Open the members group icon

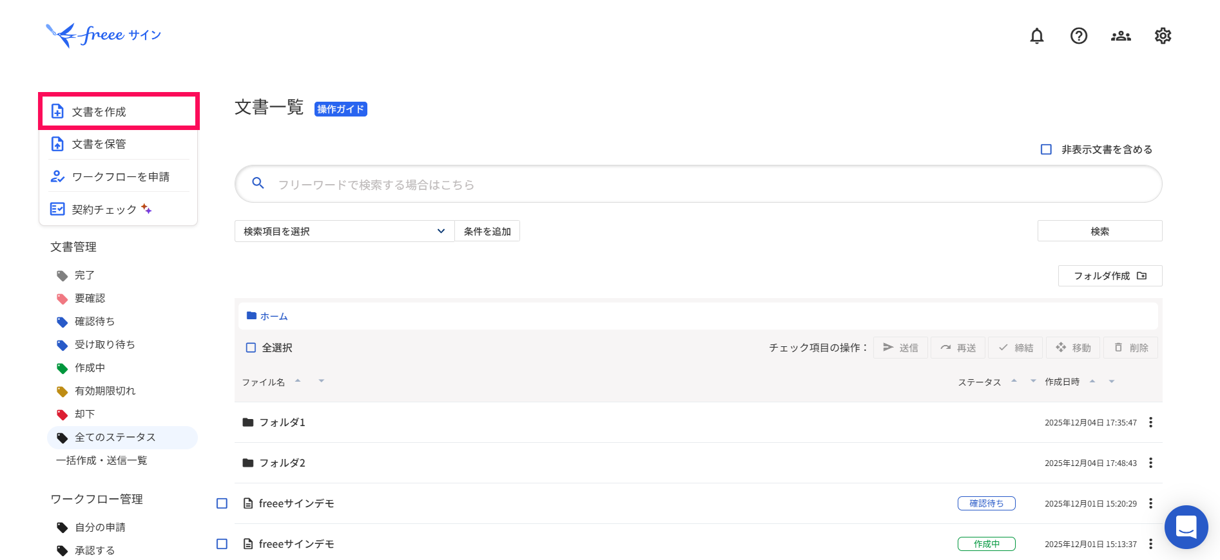pyautogui.click(x=1121, y=36)
